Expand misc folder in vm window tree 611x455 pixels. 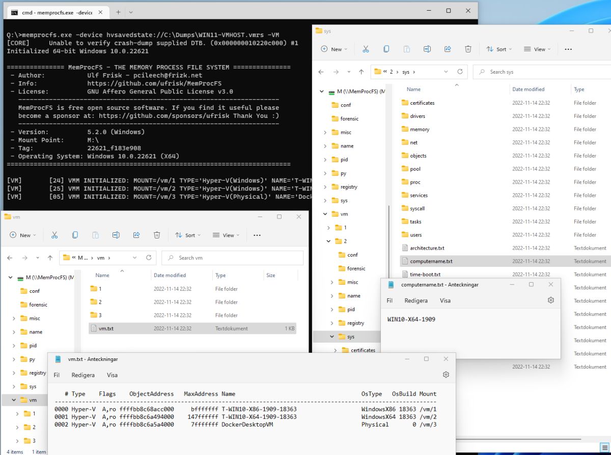point(14,318)
